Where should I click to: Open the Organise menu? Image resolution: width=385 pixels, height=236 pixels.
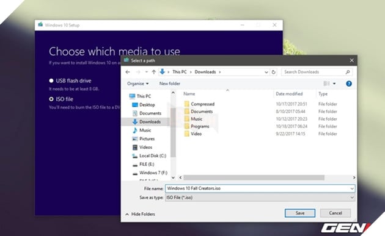[x=137, y=84]
